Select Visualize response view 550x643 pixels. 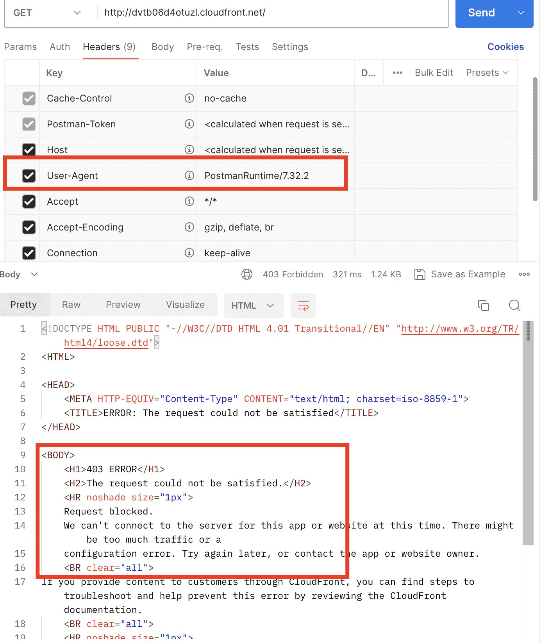[185, 305]
